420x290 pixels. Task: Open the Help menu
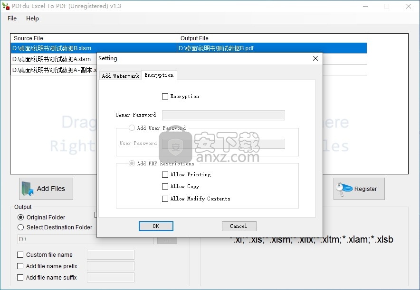(x=32, y=18)
